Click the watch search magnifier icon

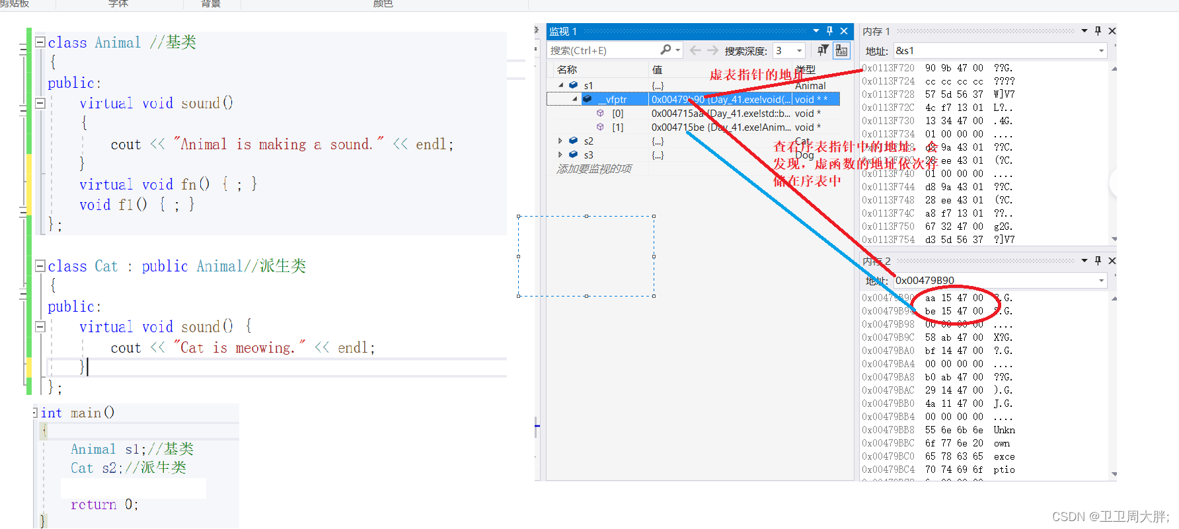[666, 50]
